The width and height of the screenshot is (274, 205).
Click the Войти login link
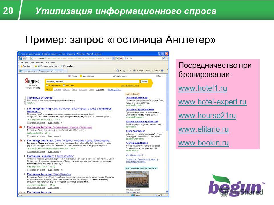[x=159, y=76]
